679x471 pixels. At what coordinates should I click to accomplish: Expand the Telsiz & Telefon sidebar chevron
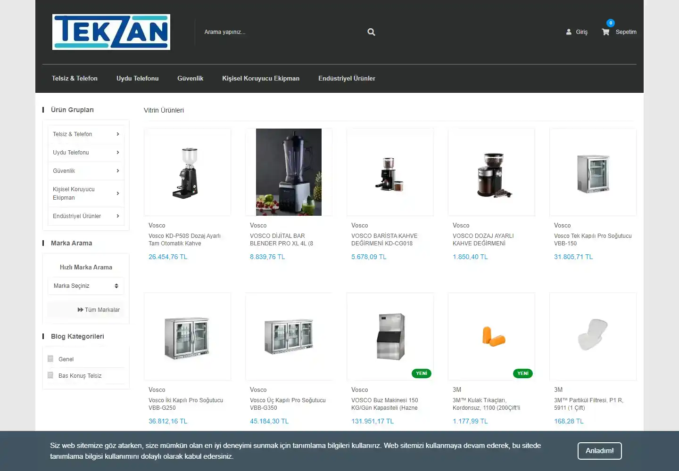(x=118, y=134)
